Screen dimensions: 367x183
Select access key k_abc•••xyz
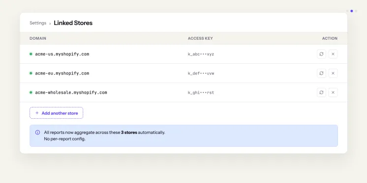pos(201,54)
